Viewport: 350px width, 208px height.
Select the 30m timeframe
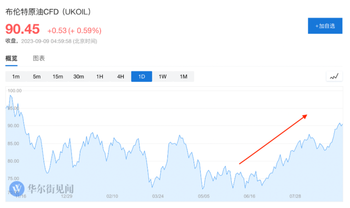coord(79,76)
